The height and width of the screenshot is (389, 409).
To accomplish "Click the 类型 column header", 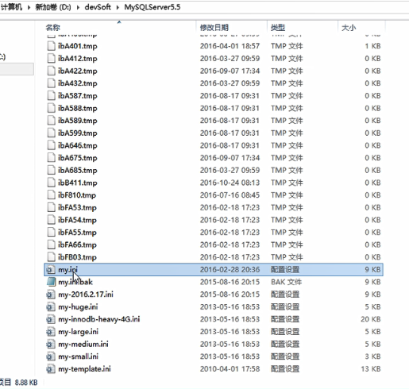I will [278, 27].
